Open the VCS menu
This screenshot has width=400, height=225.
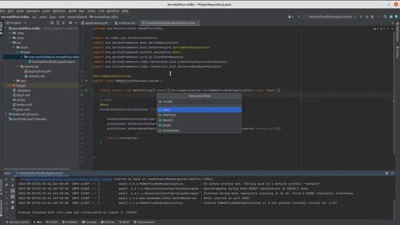pyautogui.click(x=101, y=11)
